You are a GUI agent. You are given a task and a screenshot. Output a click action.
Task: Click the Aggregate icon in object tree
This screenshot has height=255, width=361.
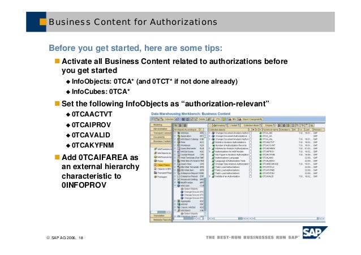click(179, 201)
